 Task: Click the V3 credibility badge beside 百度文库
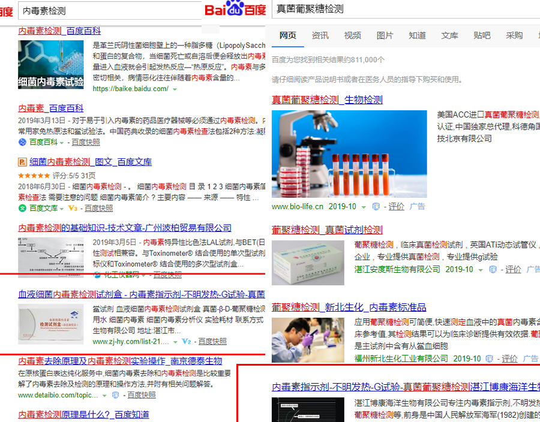tap(73, 208)
